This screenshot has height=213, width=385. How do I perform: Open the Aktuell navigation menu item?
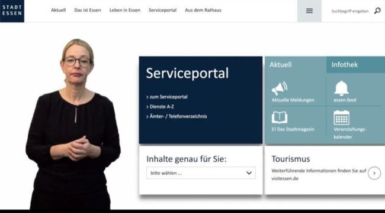coord(59,10)
